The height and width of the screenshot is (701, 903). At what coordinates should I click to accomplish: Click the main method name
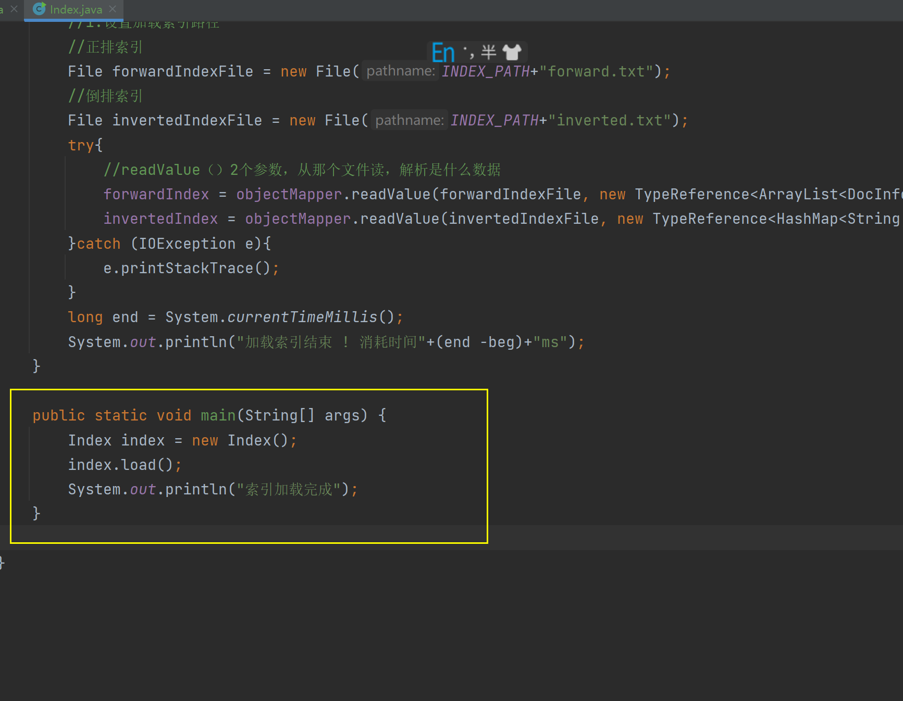(x=218, y=415)
